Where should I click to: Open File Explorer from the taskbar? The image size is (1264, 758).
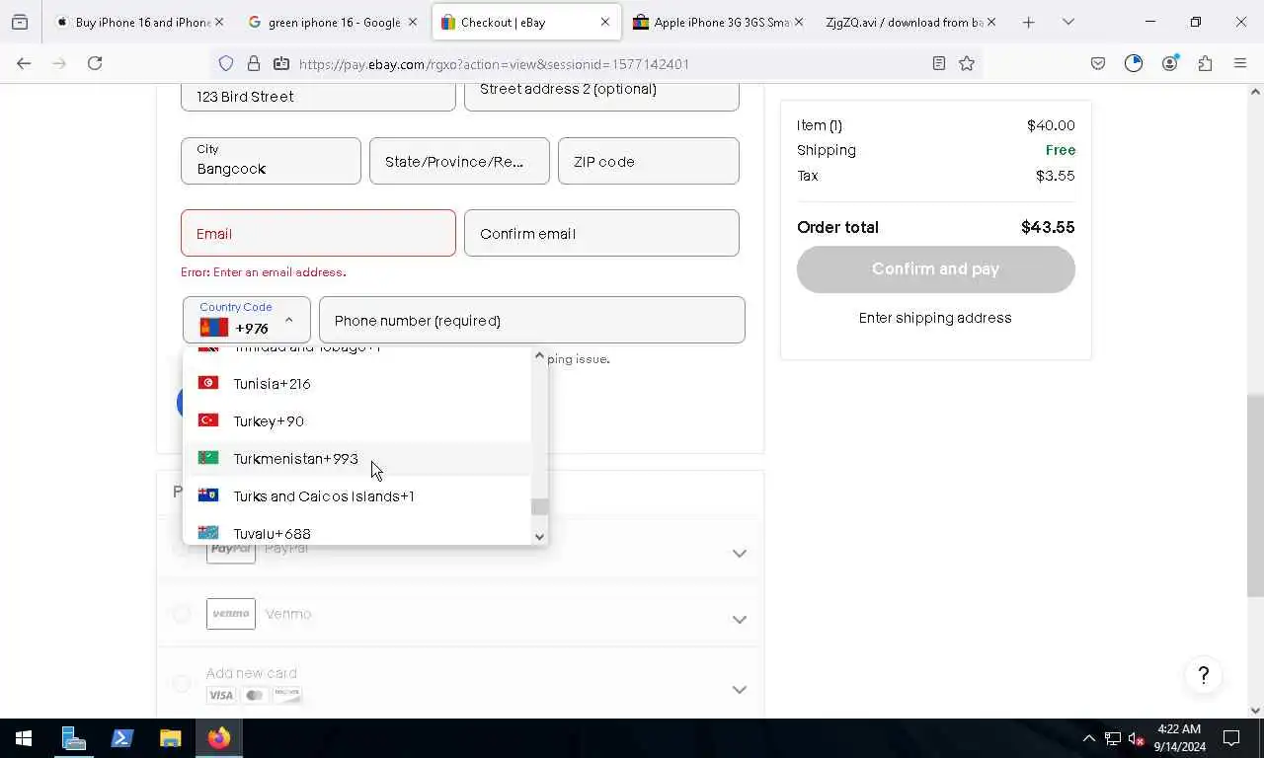tap(171, 738)
